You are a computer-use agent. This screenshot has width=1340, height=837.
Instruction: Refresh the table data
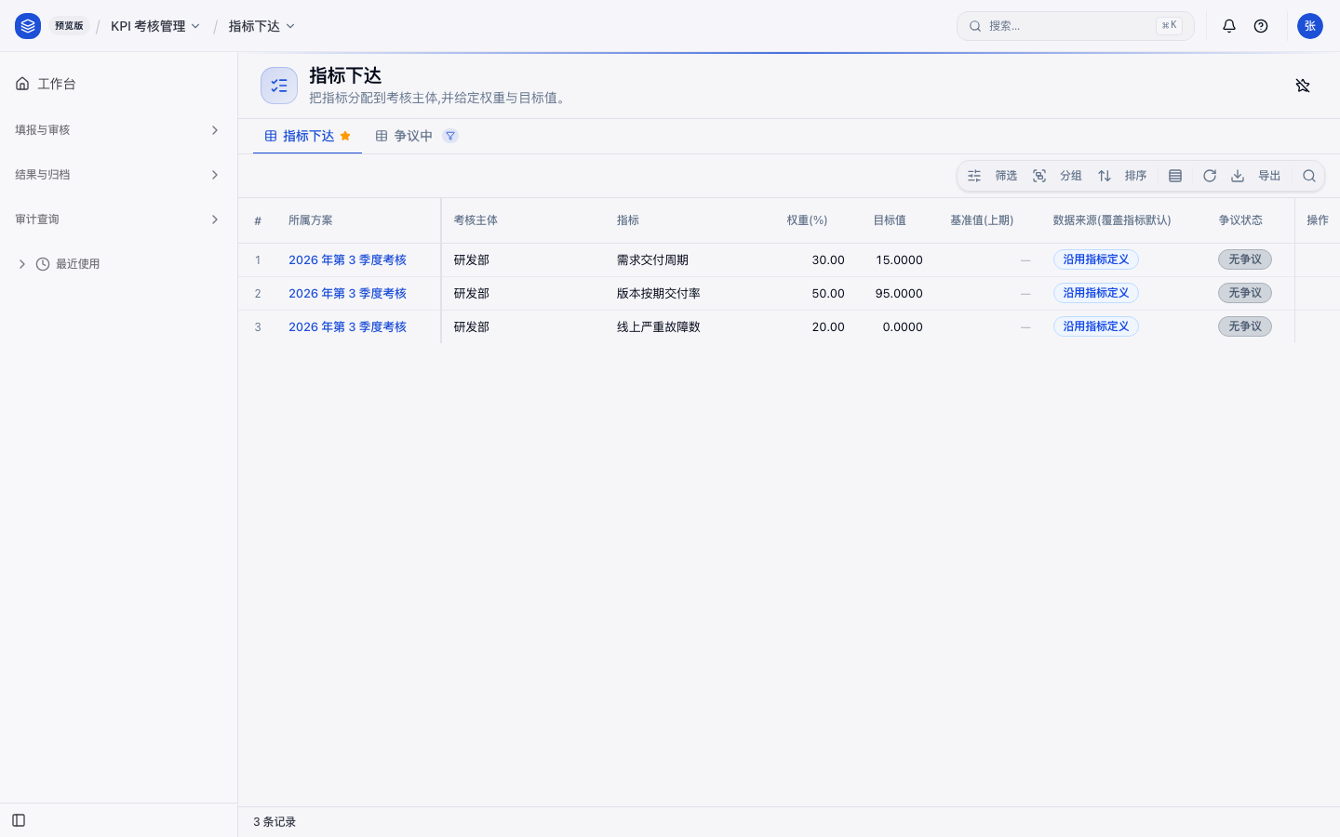coord(1210,176)
